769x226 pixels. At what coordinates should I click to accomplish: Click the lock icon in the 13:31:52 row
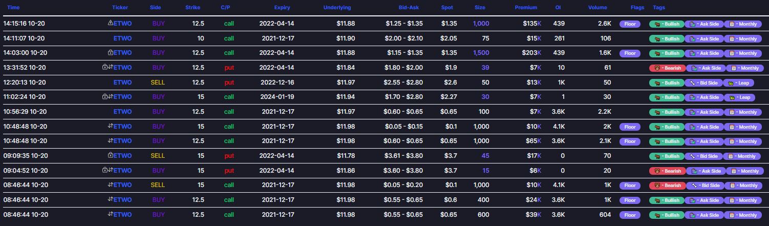pyautogui.click(x=105, y=68)
